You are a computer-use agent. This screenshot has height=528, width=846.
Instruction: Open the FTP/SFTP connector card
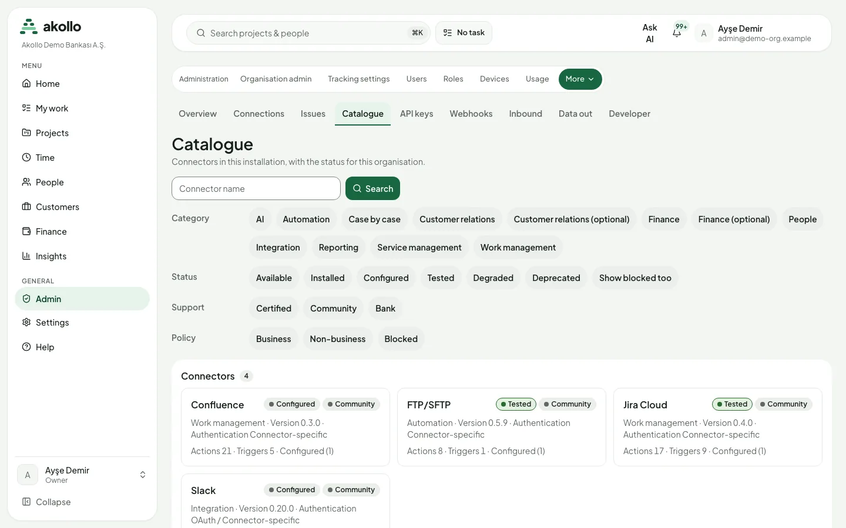502,427
